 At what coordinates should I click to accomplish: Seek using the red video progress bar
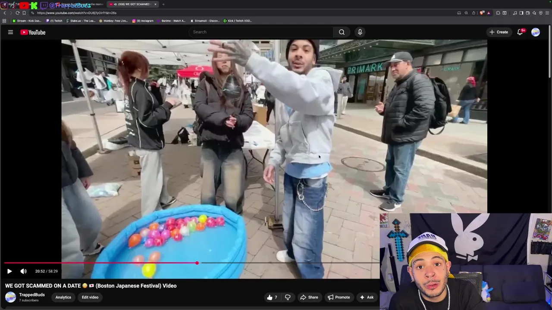coord(192,263)
